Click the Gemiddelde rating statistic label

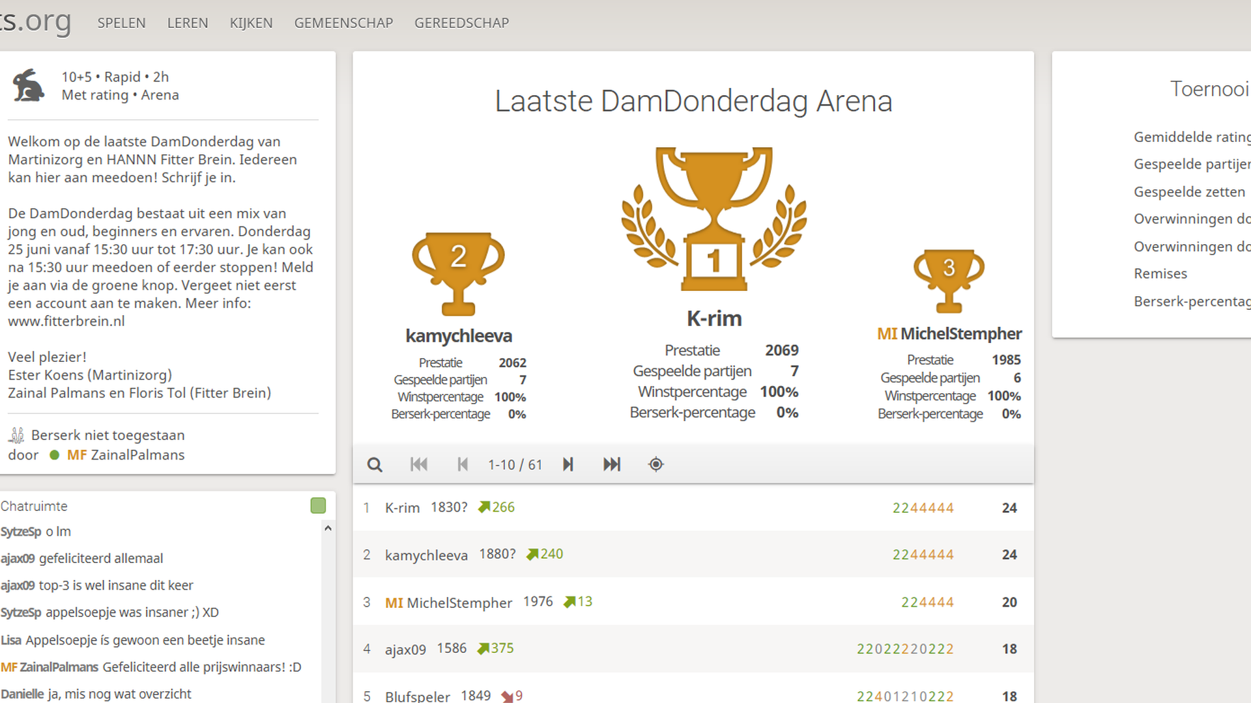pos(1192,137)
